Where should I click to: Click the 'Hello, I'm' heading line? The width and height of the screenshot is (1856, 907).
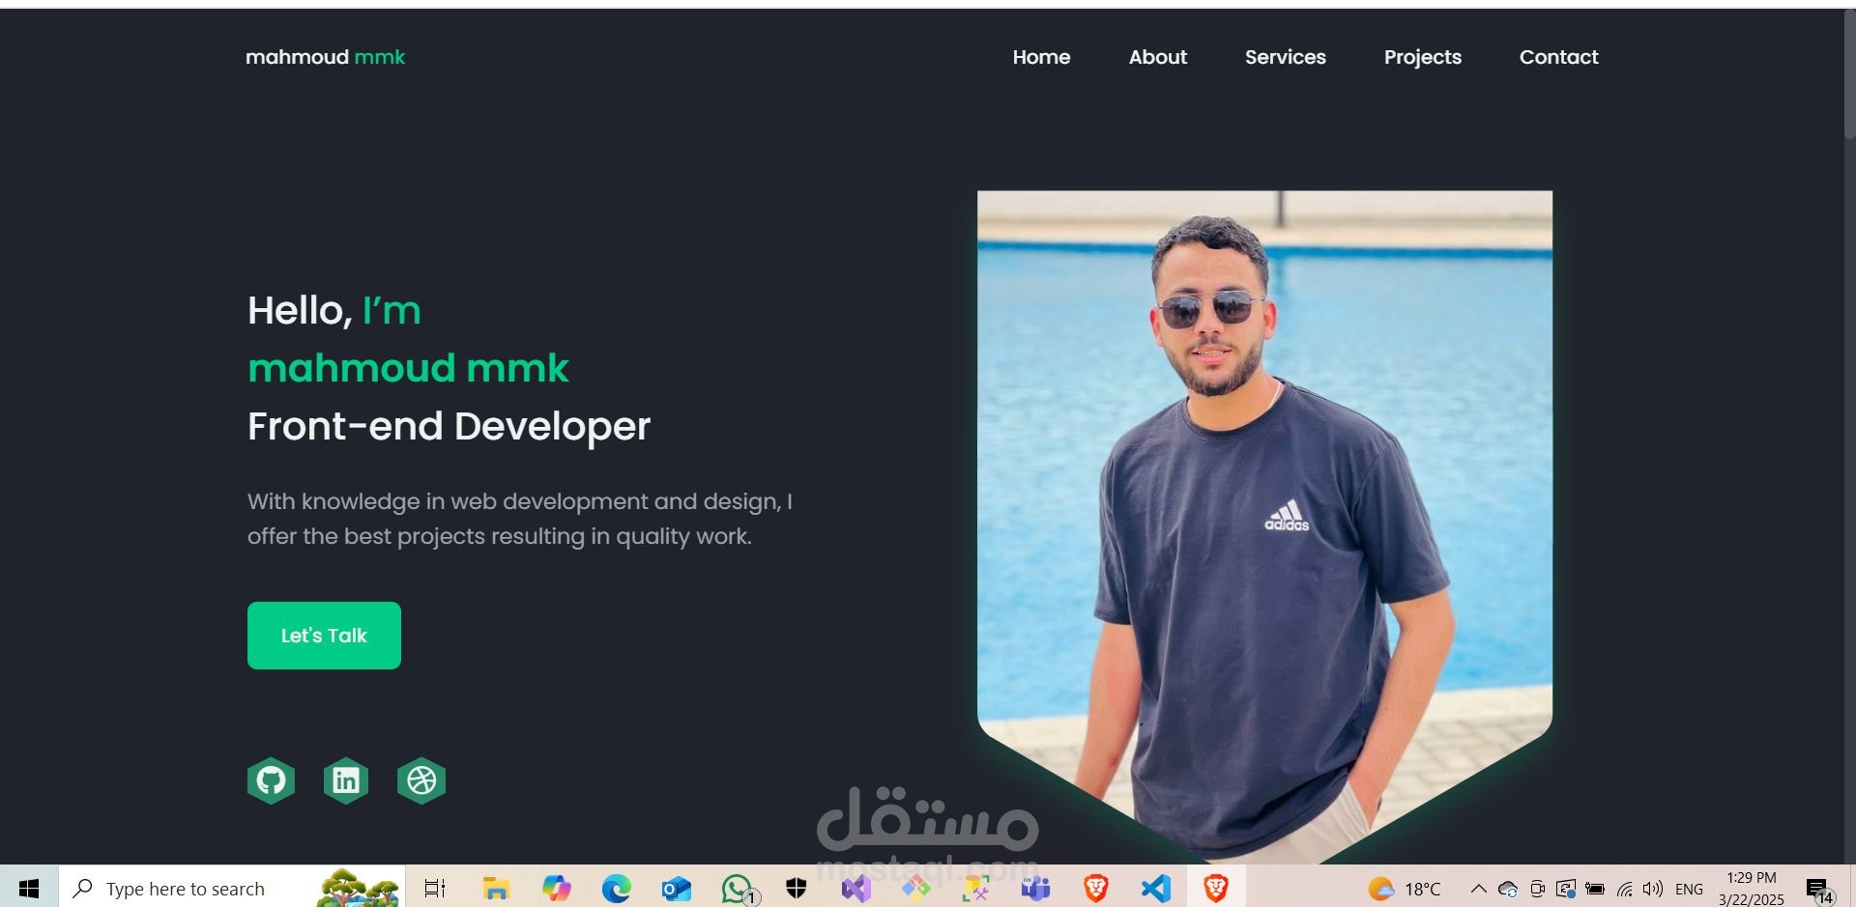(334, 310)
